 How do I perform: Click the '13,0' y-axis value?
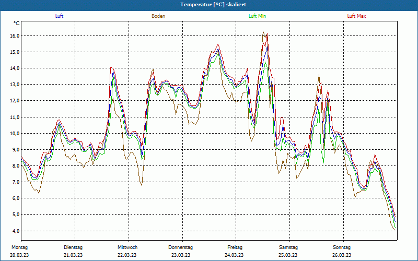15,85
